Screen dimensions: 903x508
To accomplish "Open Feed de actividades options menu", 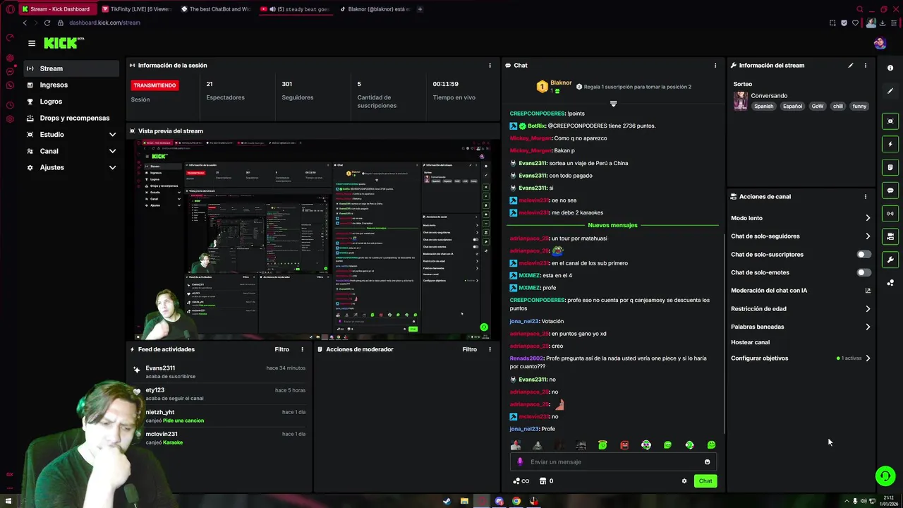I will 302,349.
